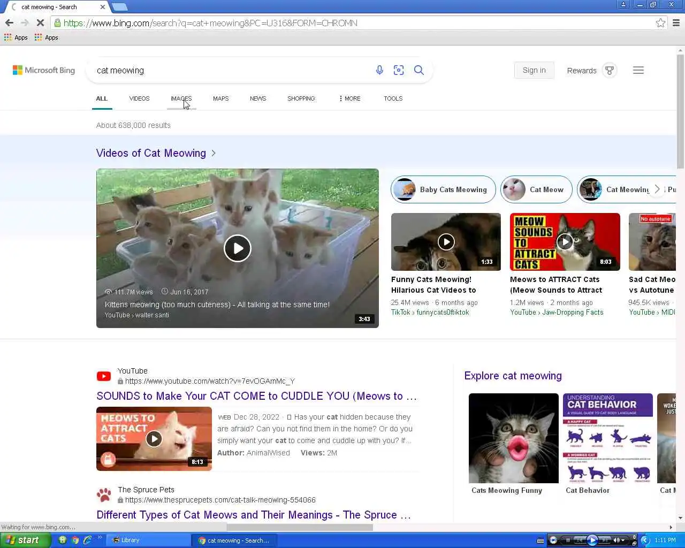Expand Videos of Cat Meowing chevron
This screenshot has width=685, height=548.
click(x=214, y=153)
